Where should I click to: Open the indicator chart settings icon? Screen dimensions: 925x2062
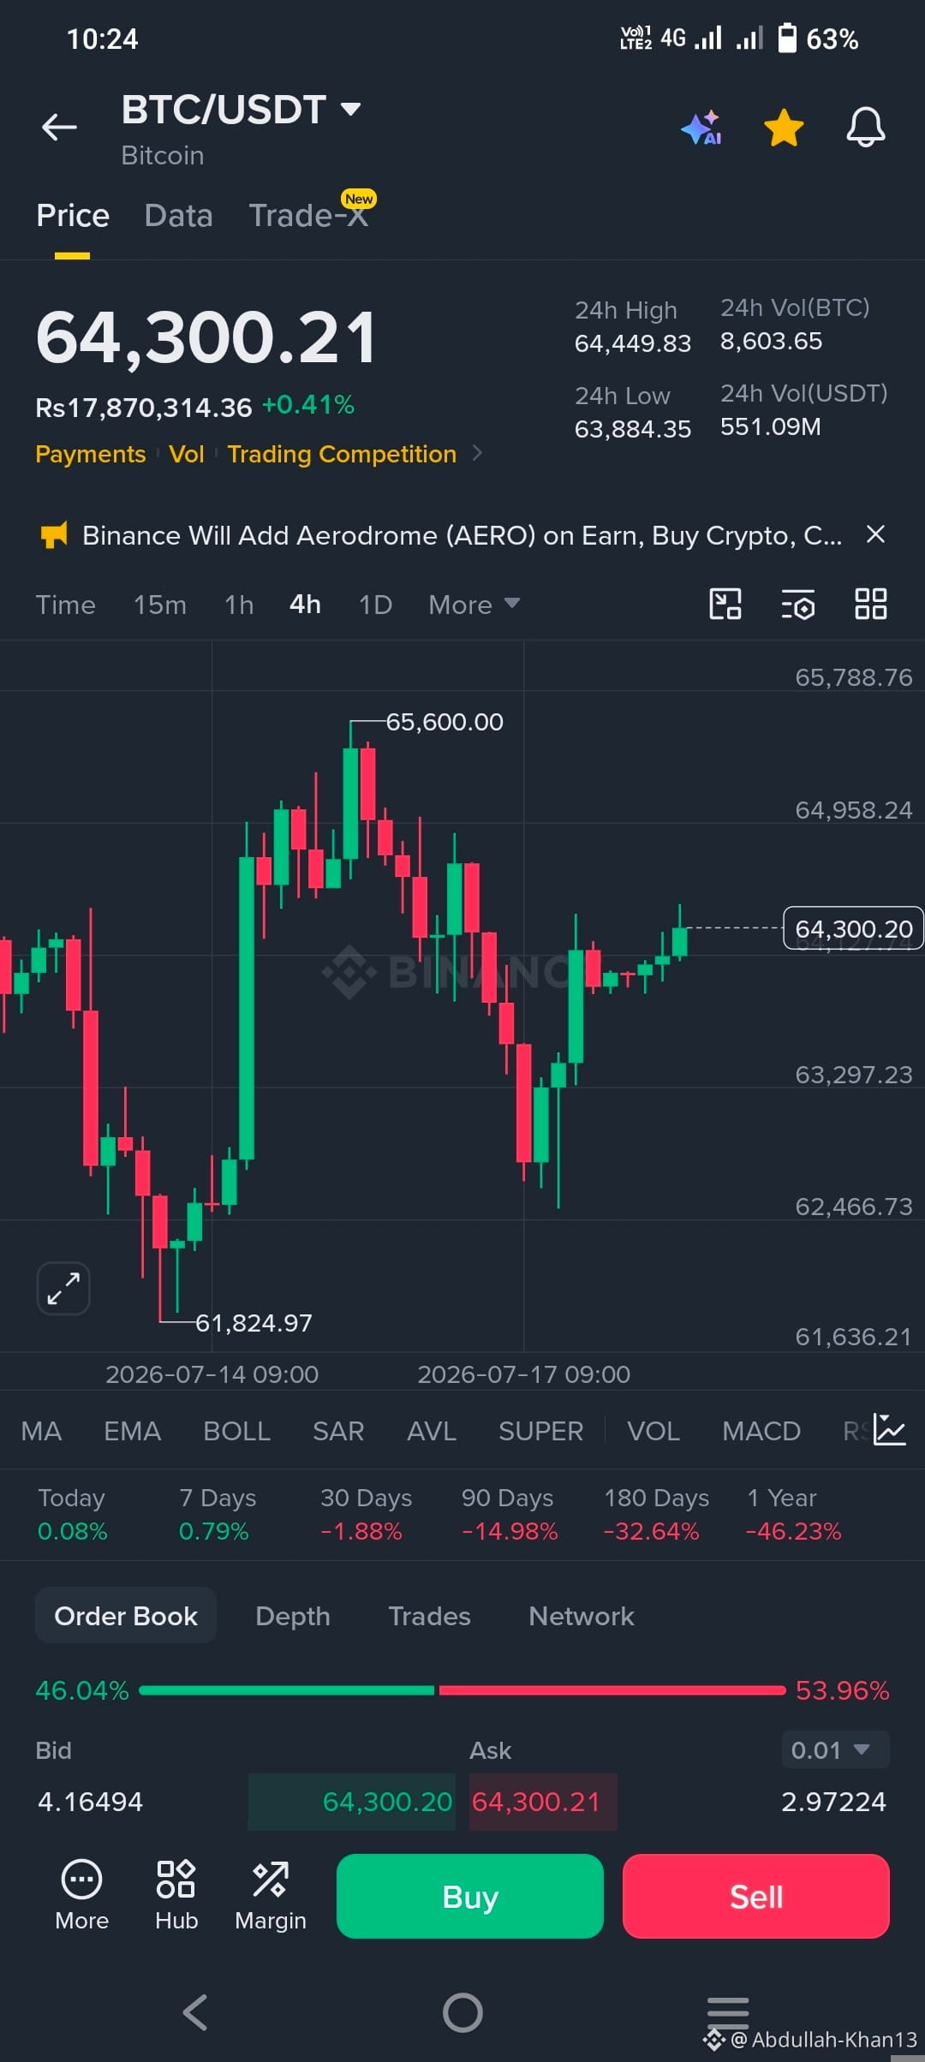[890, 1430]
